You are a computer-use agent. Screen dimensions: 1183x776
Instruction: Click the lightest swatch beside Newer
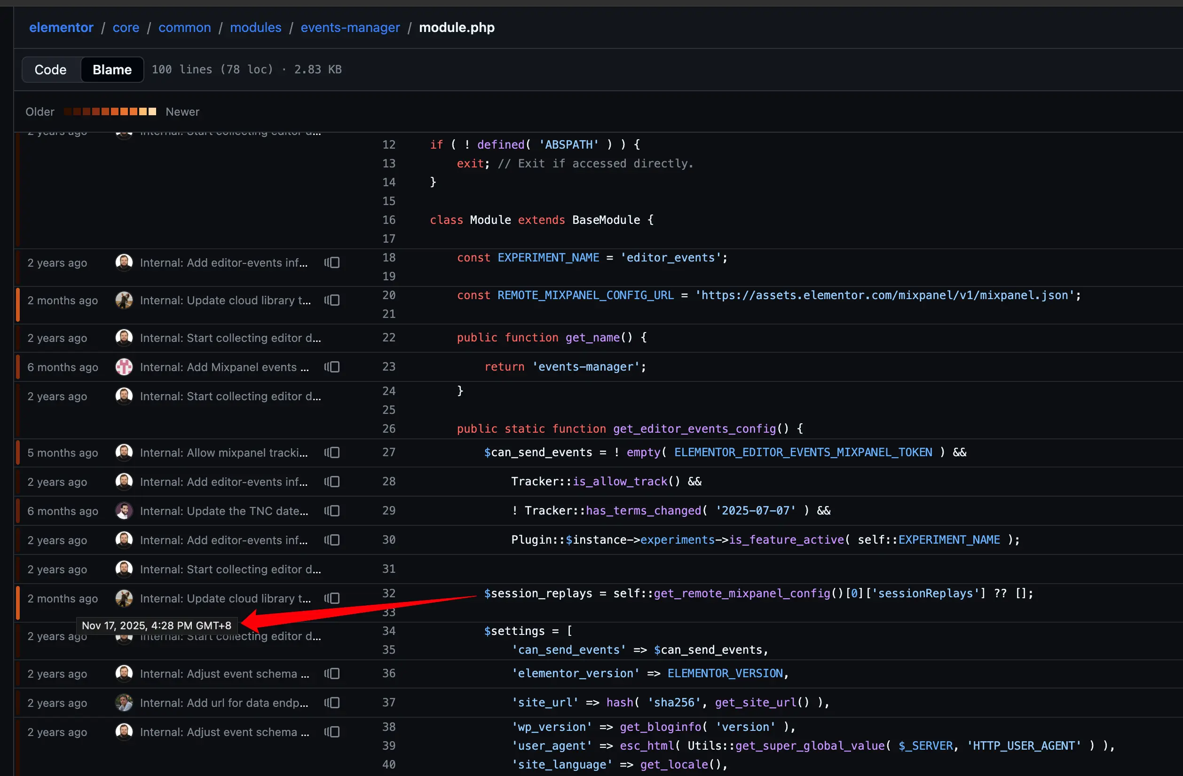tap(152, 111)
